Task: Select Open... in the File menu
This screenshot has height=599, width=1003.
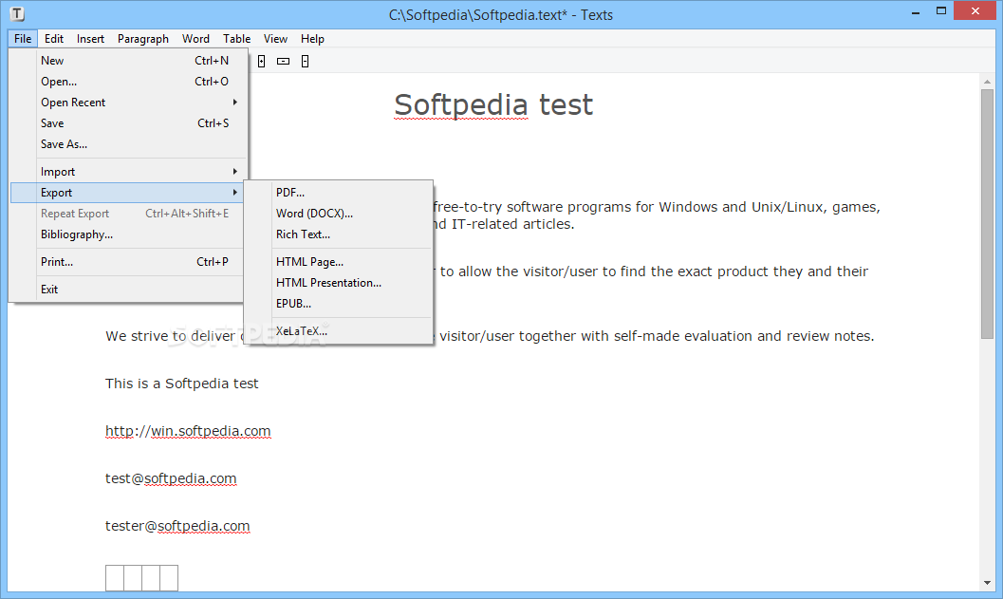Action: [x=128, y=82]
